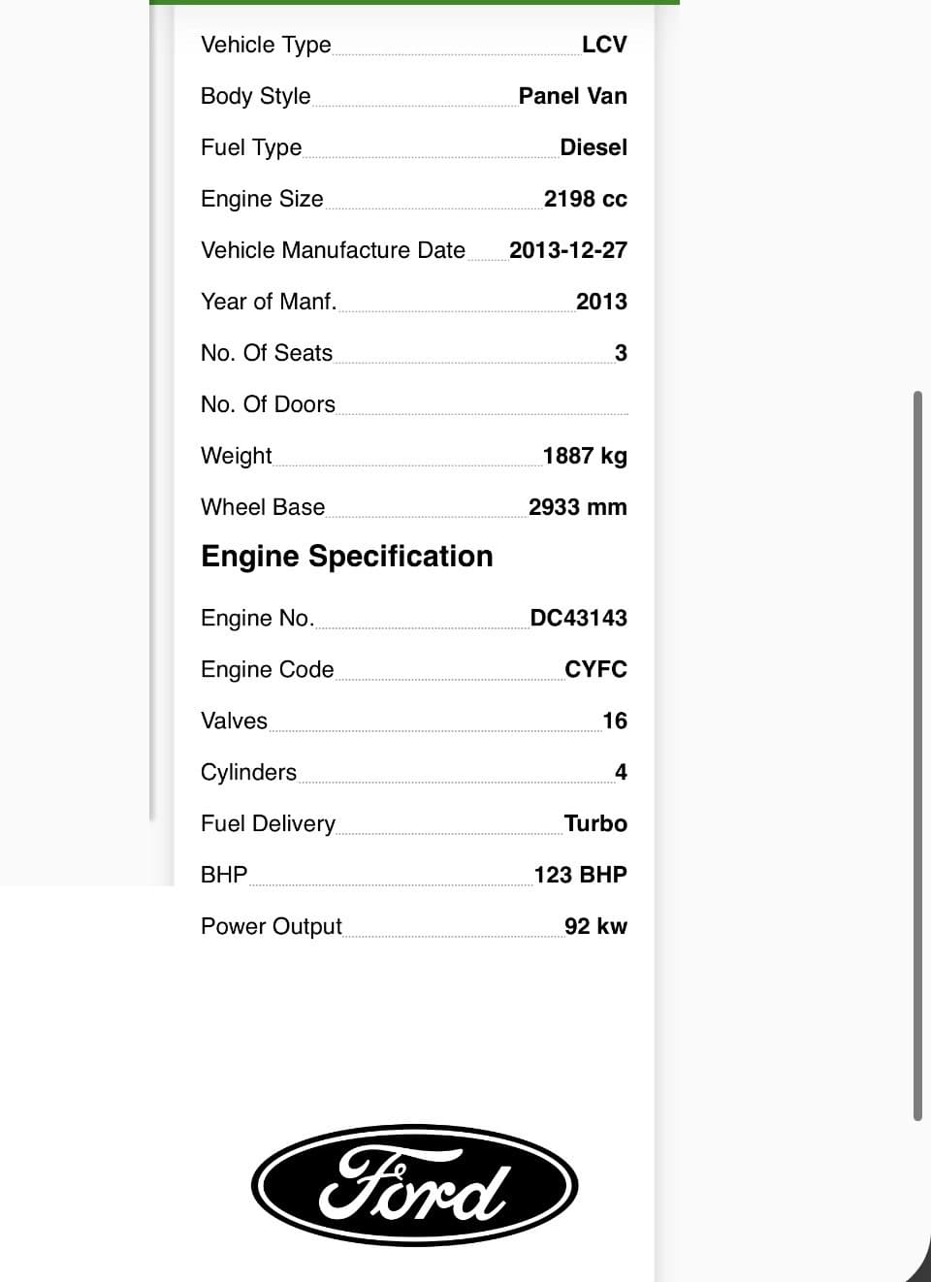Select the 'Engine No.' label
Screen dimensions: 931x1282
257,618
